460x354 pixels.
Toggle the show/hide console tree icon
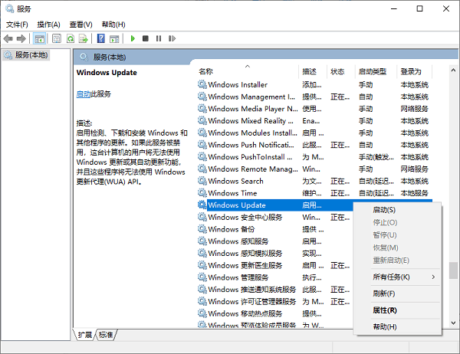pos(39,38)
